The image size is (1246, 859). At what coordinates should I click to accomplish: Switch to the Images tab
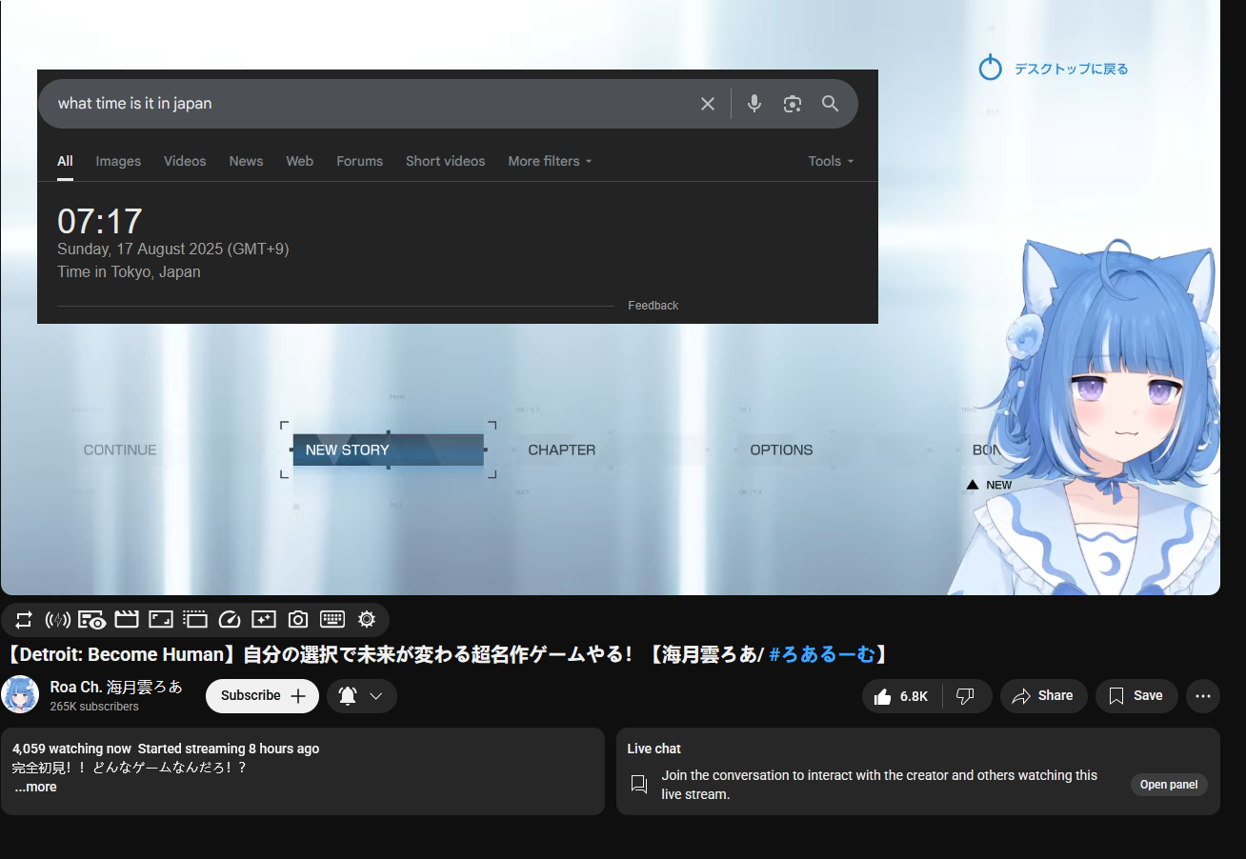(118, 161)
